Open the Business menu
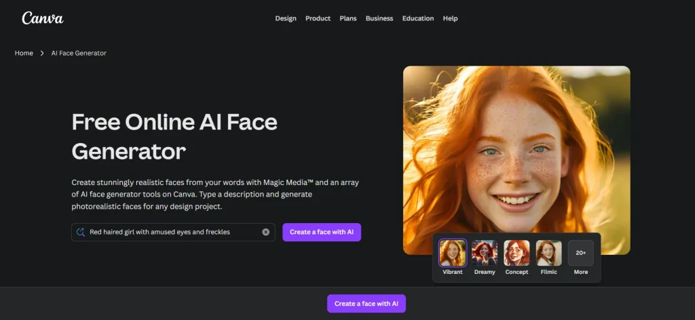 [379, 18]
